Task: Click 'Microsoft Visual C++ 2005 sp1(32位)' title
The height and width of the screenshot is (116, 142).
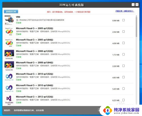Action: [35, 28]
